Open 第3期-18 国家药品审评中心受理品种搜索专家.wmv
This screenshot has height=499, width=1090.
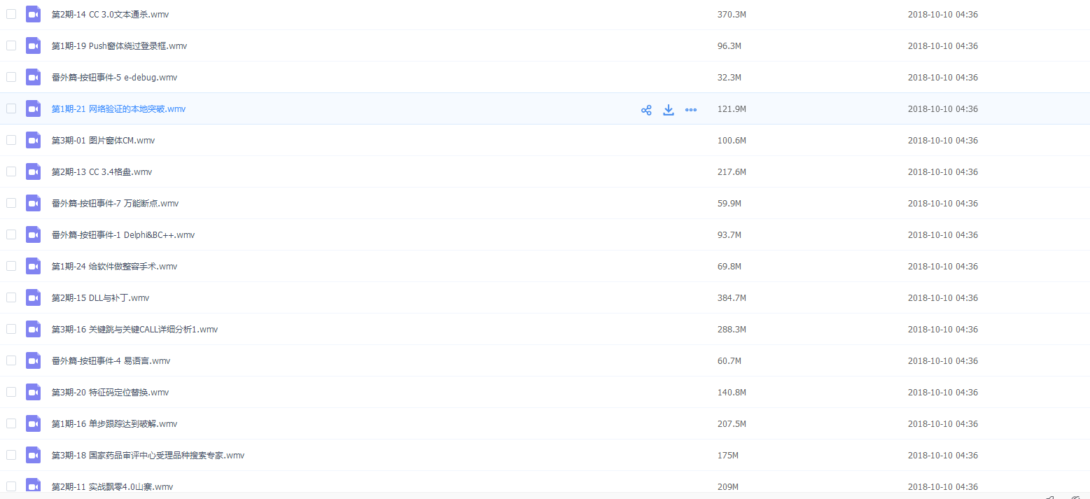pyautogui.click(x=148, y=456)
